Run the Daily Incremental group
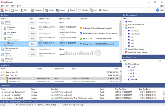This screenshot has height=106, width=165. click(x=33, y=49)
